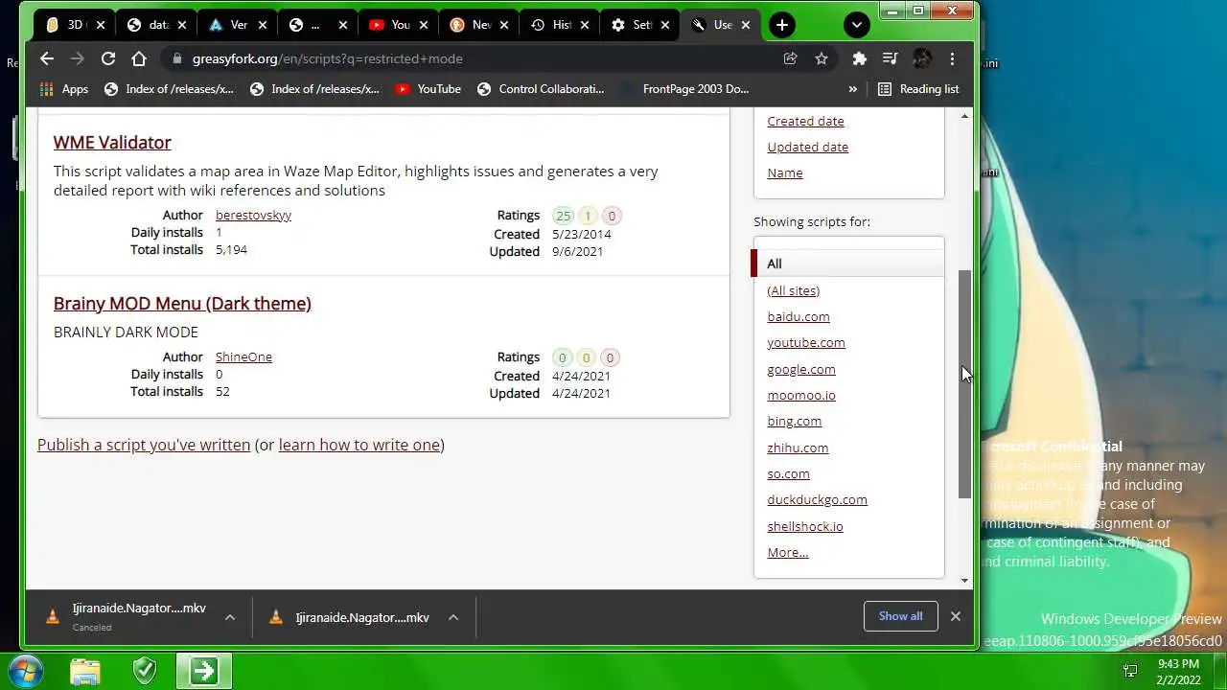Open the profile avatar icon
Image resolution: width=1227 pixels, height=690 pixels.
pos(921,58)
